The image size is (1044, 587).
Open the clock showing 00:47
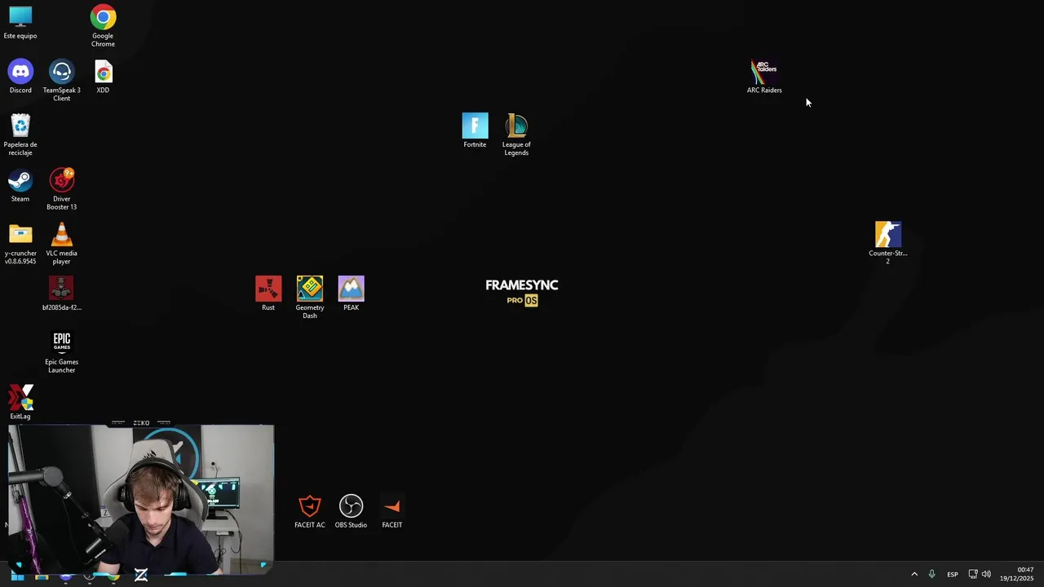tap(1017, 574)
